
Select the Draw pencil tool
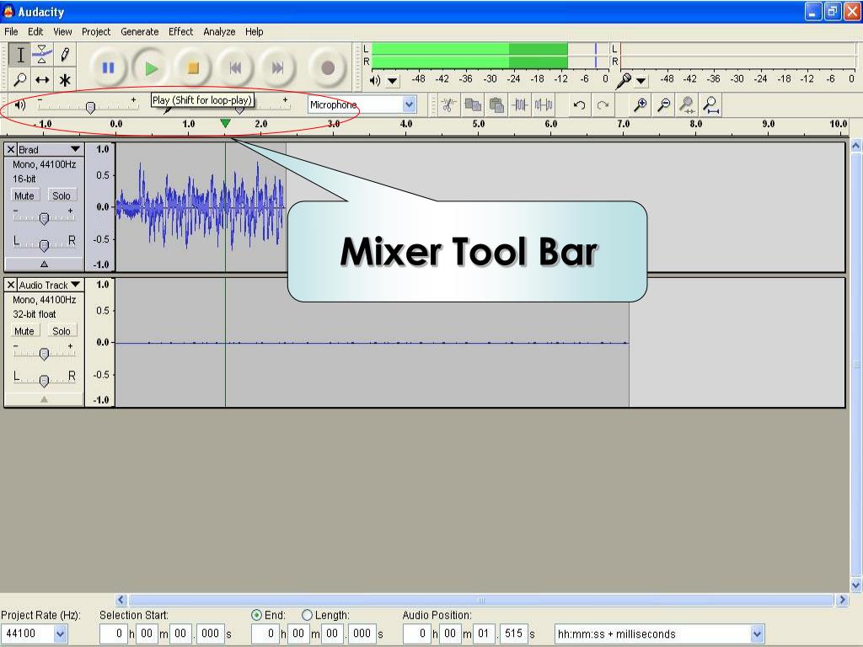point(65,56)
